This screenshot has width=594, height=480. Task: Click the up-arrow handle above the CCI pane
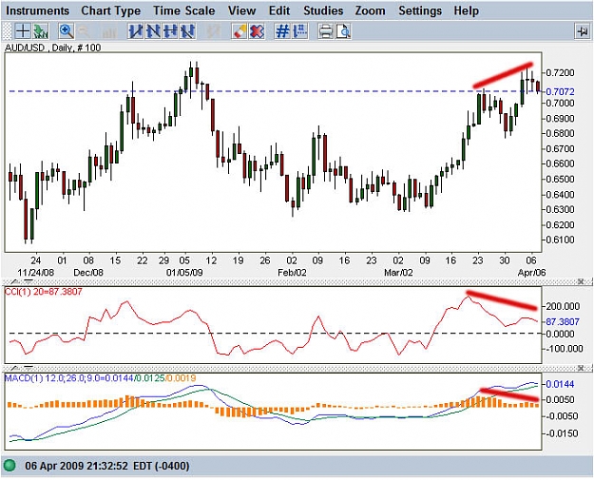click(14, 281)
